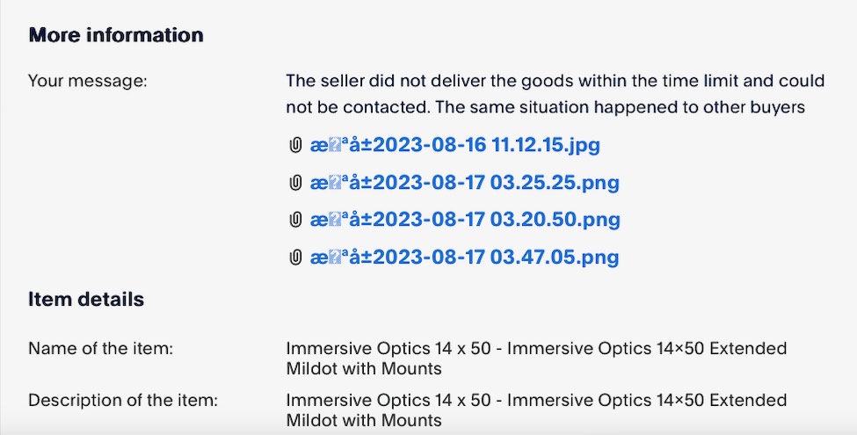Image resolution: width=857 pixels, height=435 pixels.
Task: Click the word "contacted" in the message
Action: 386,107
